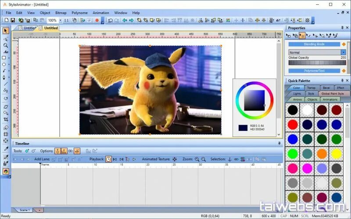Open the Animation menu

(101, 13)
